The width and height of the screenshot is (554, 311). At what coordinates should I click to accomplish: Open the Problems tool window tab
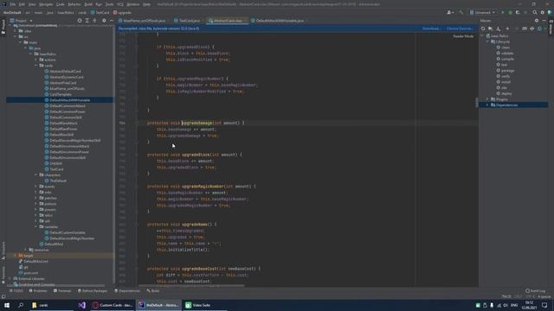tap(38, 291)
